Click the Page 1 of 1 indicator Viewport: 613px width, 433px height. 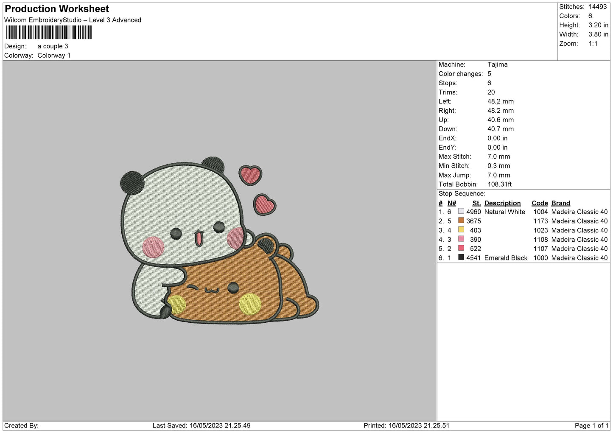(x=591, y=425)
